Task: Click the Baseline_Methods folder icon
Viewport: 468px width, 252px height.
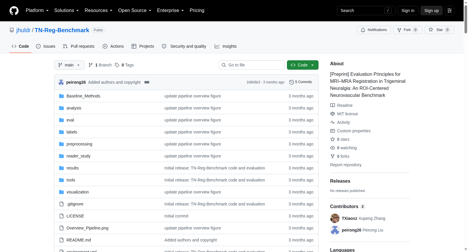Action: coord(61,96)
